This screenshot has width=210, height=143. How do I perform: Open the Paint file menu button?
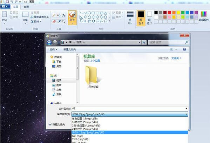point(5,6)
